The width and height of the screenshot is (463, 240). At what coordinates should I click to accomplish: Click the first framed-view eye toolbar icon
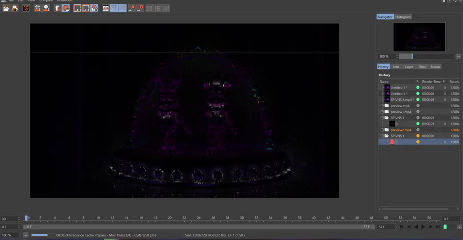[x=77, y=8]
